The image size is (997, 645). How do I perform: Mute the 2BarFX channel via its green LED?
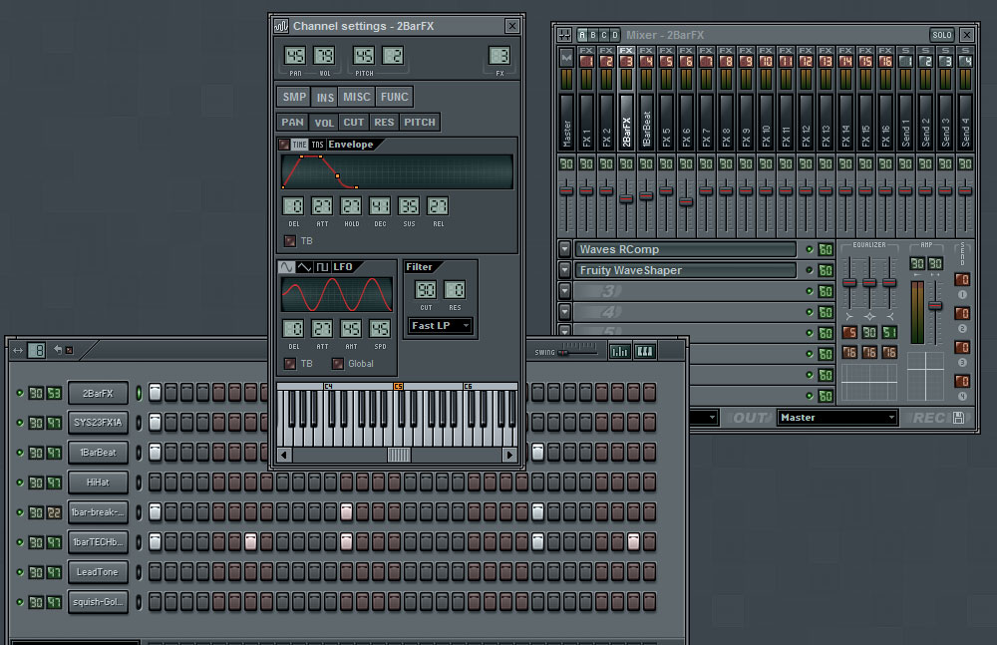(x=20, y=393)
